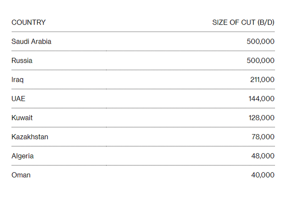
Task: Select the Kuwait row label
Action: [x=22, y=118]
